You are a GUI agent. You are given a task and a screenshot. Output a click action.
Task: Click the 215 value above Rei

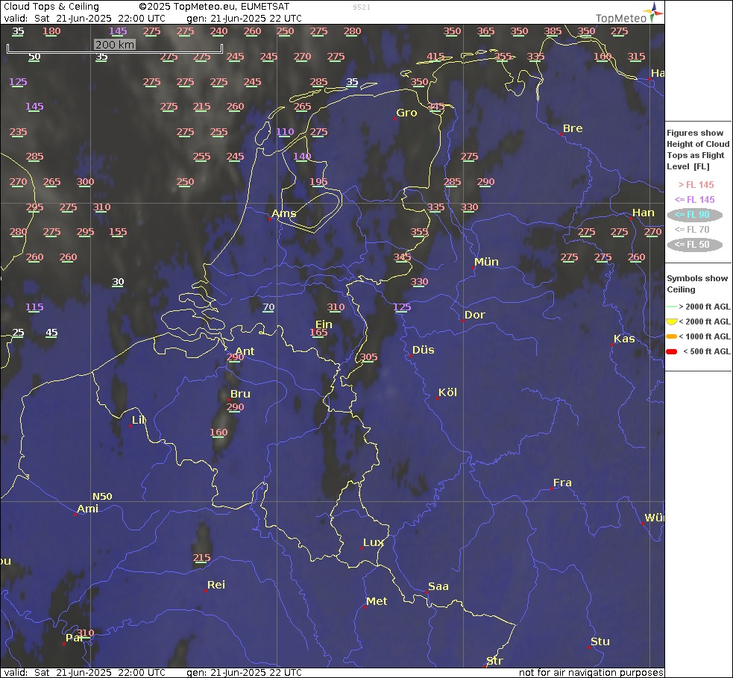(201, 557)
